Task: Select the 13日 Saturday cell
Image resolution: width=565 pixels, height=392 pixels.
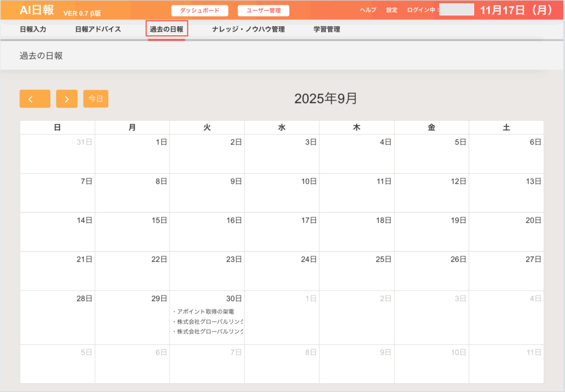Action: [x=506, y=192]
